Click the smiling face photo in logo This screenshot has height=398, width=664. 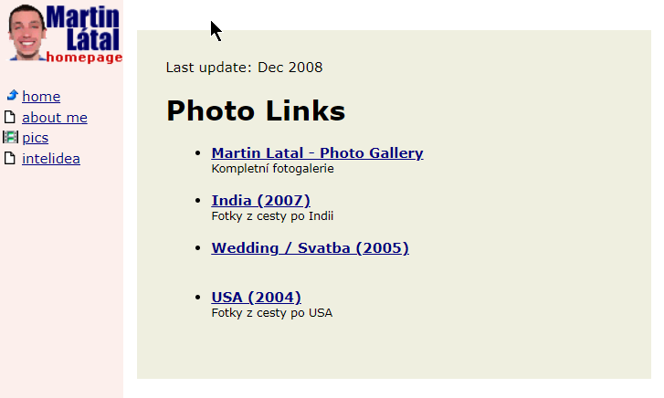(26, 33)
